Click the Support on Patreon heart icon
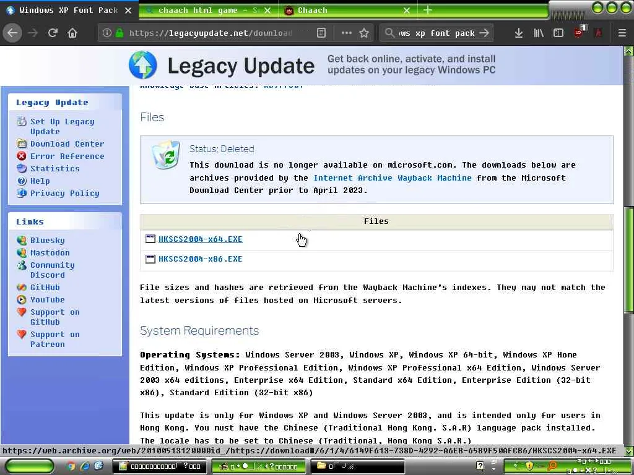Viewport: 634px width, 475px height. coord(22,335)
